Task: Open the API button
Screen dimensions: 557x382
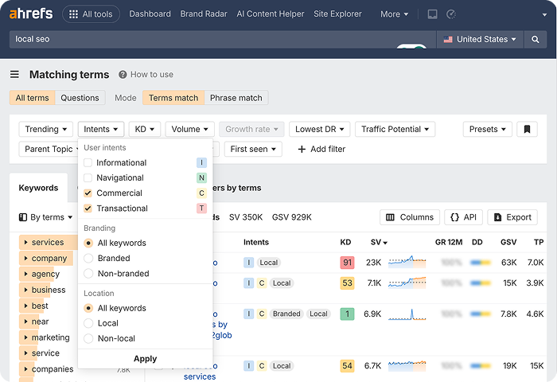Action: tap(463, 217)
